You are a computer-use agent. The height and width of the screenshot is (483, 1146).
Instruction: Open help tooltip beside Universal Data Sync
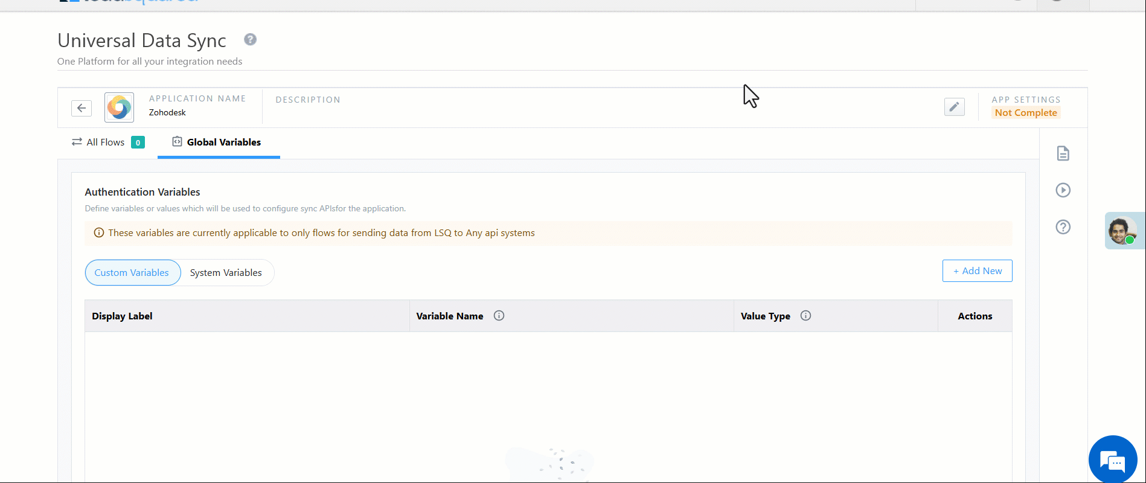click(250, 39)
